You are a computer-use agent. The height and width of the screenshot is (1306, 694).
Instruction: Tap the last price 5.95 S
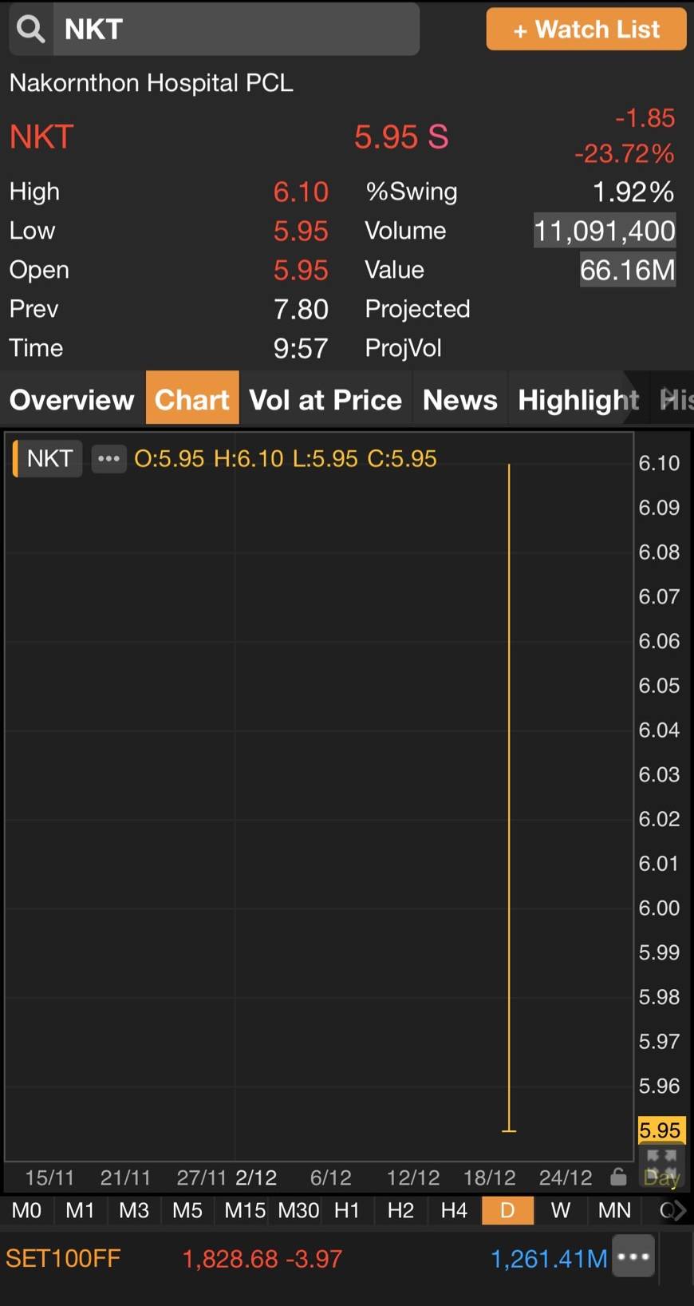pyautogui.click(x=401, y=137)
